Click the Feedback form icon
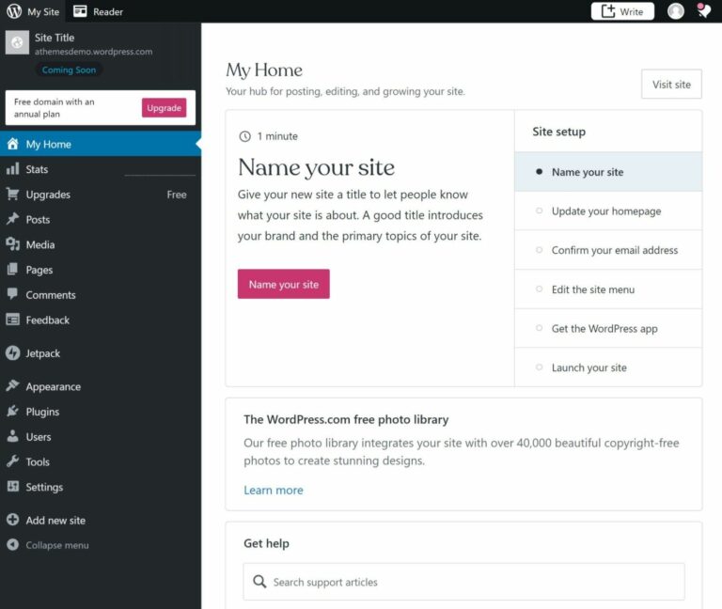The image size is (722, 609). [13, 319]
